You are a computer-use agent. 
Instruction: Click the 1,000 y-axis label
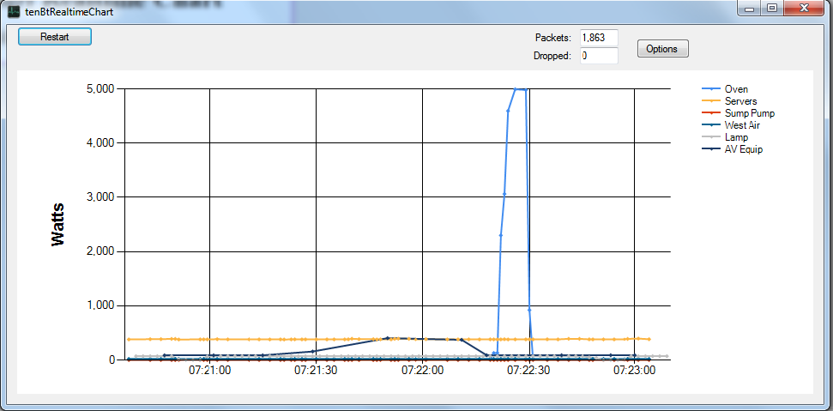[100, 305]
